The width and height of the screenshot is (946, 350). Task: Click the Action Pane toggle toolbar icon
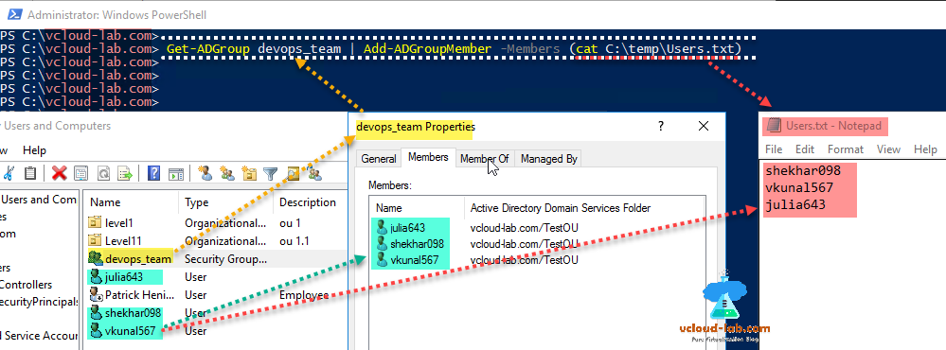(175, 173)
